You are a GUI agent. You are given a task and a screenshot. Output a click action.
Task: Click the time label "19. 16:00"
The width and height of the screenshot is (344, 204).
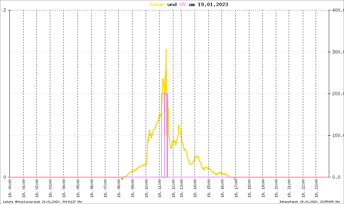tap(222, 188)
